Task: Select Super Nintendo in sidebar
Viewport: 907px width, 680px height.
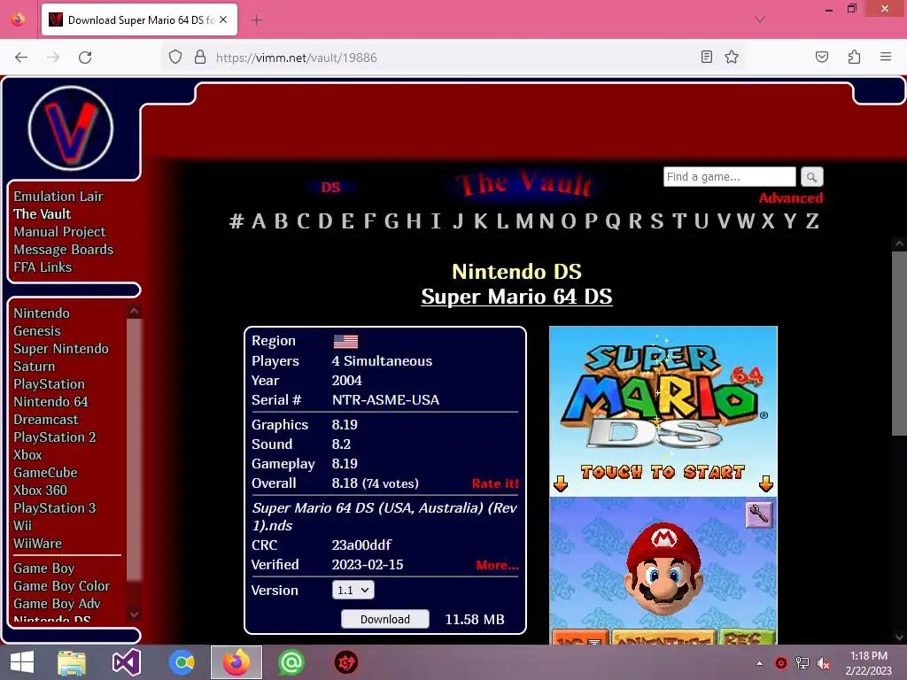Action: [61, 349]
